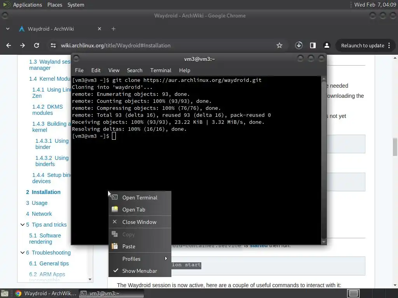Image resolution: width=398 pixels, height=298 pixels.
Task: Open the terminal Help menu
Action: [185, 70]
